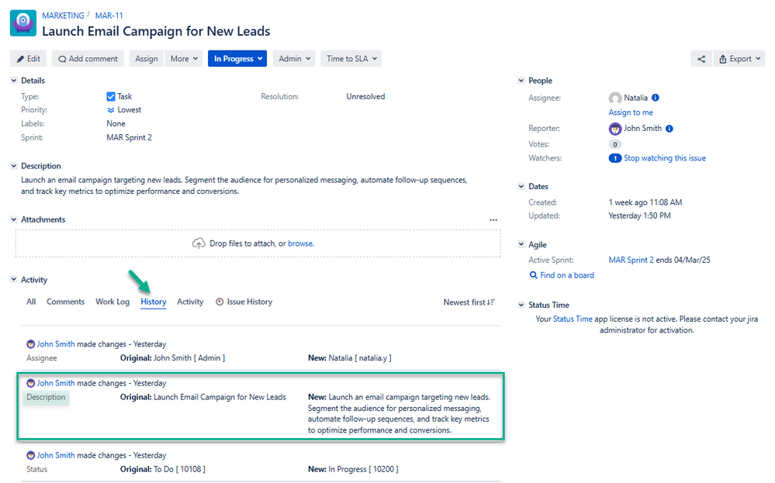
Task: Click Stop watching this issue link
Action: tap(665, 158)
